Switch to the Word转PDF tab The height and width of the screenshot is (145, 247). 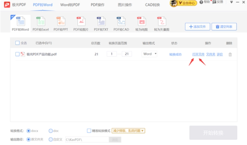click(70, 5)
